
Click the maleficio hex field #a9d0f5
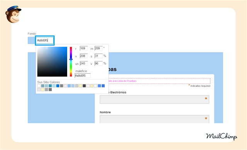83,76
